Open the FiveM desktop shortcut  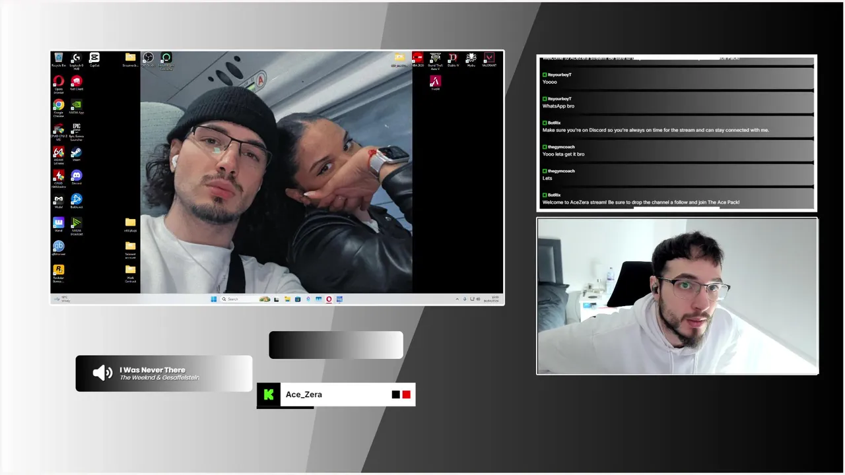(x=435, y=83)
